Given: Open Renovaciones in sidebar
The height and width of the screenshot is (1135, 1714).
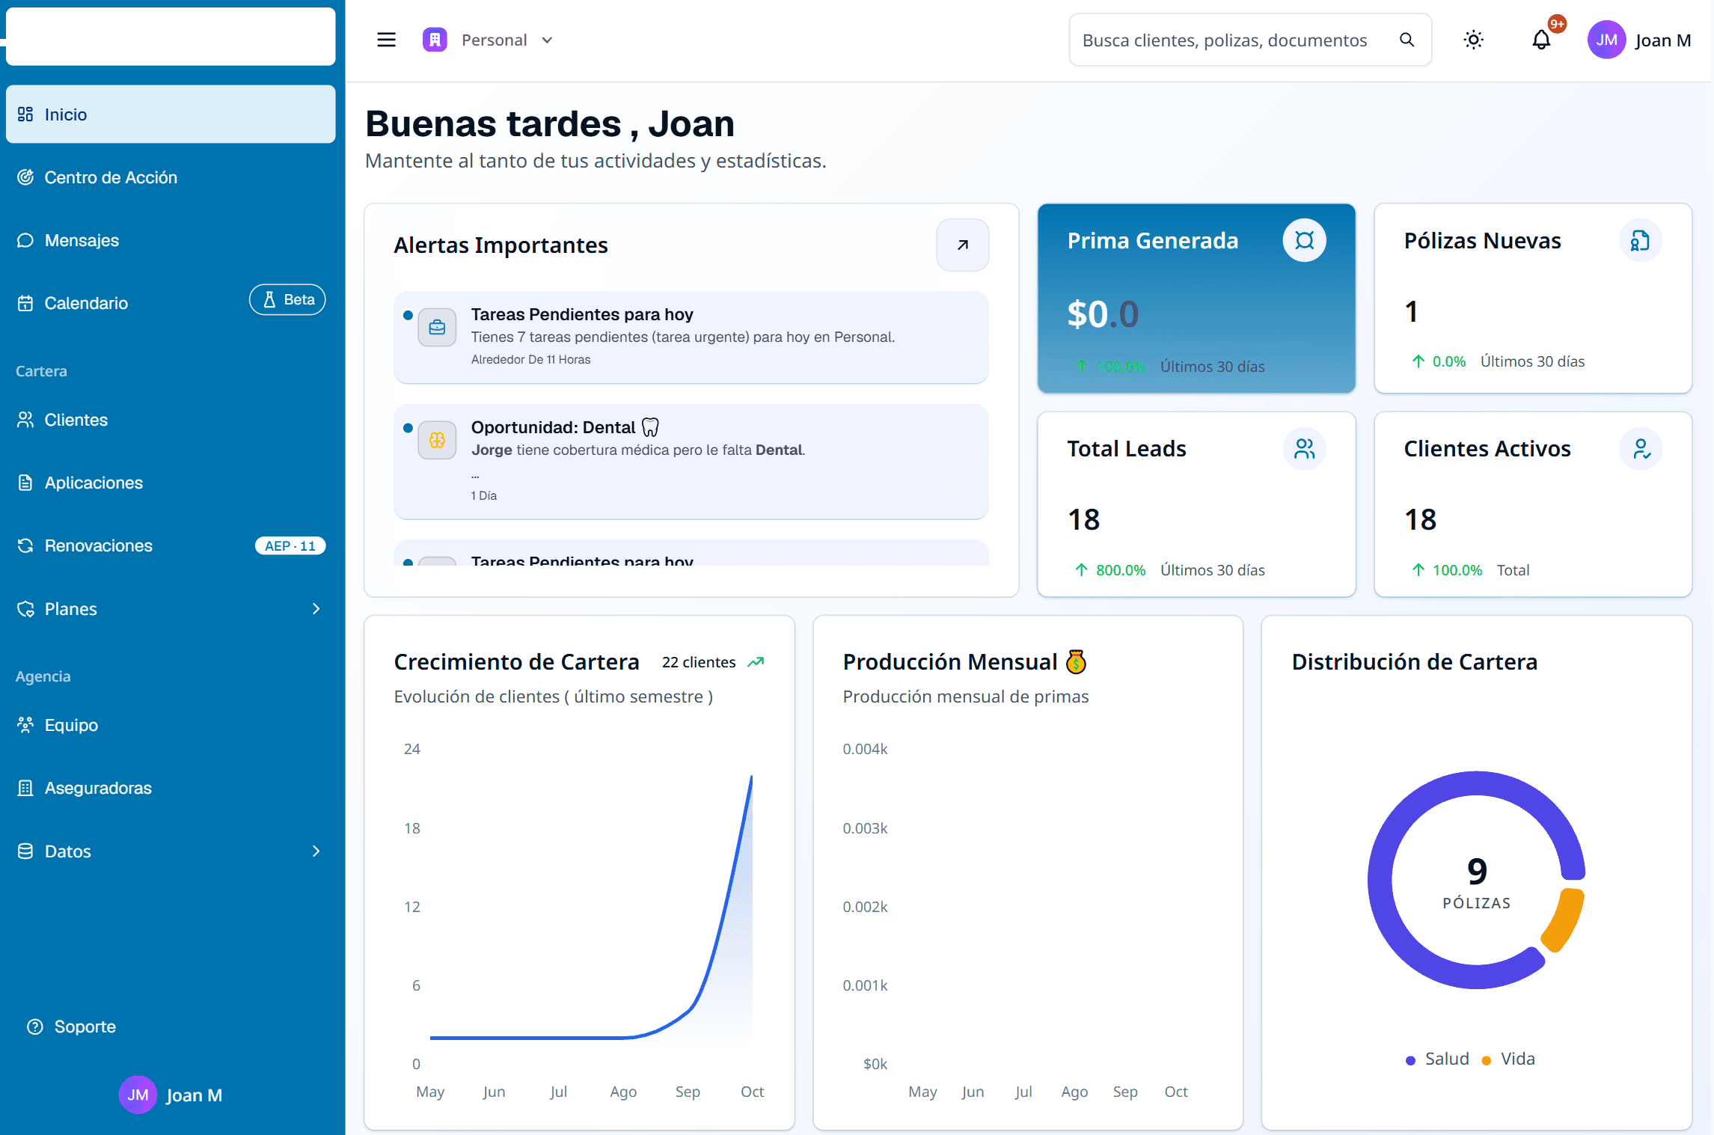Looking at the screenshot, I should (171, 545).
